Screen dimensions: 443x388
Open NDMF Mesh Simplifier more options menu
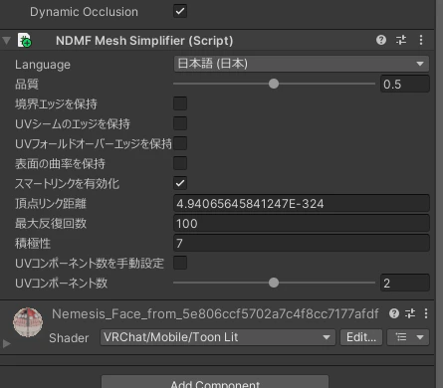tap(421, 40)
